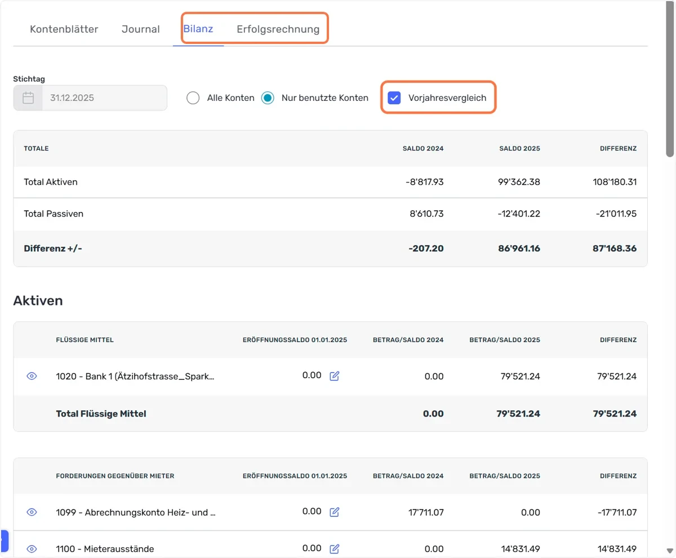
Task: Select the Bilanz tab
Action: [198, 29]
